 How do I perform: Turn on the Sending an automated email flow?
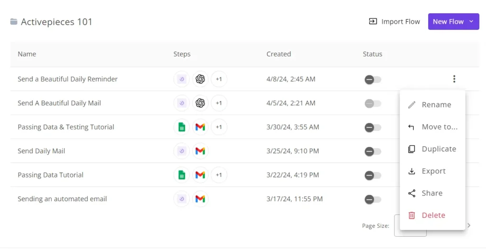[373, 199]
